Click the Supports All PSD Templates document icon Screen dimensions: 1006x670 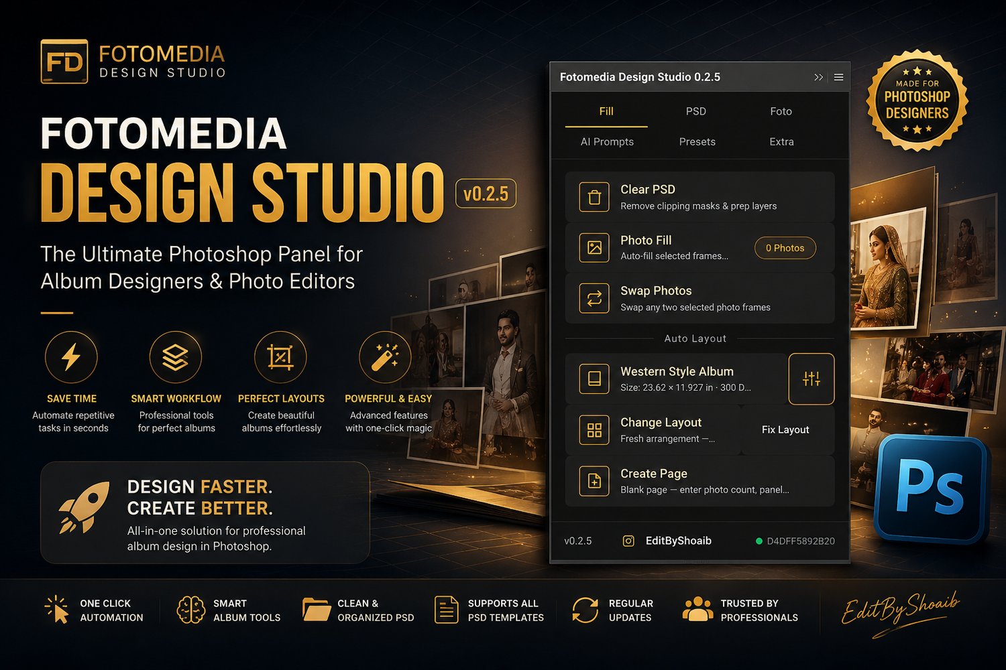click(446, 610)
